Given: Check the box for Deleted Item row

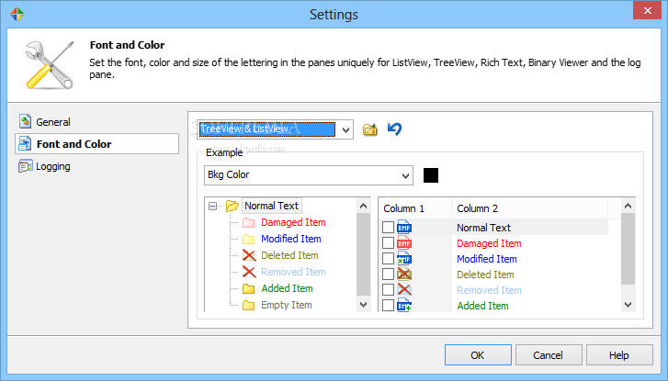Looking at the screenshot, I should click(x=388, y=275).
